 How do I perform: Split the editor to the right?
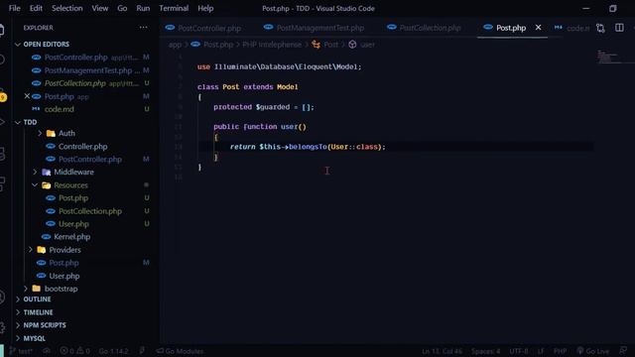(619, 28)
